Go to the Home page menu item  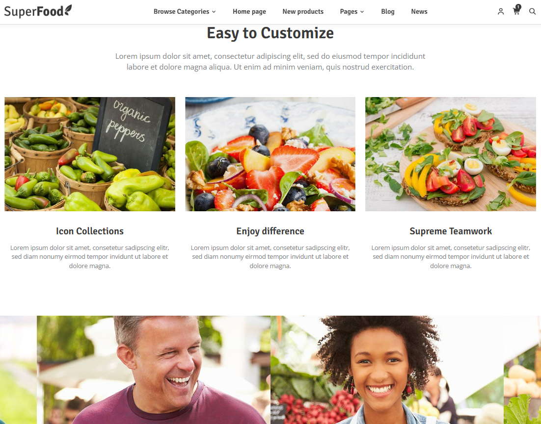point(249,12)
